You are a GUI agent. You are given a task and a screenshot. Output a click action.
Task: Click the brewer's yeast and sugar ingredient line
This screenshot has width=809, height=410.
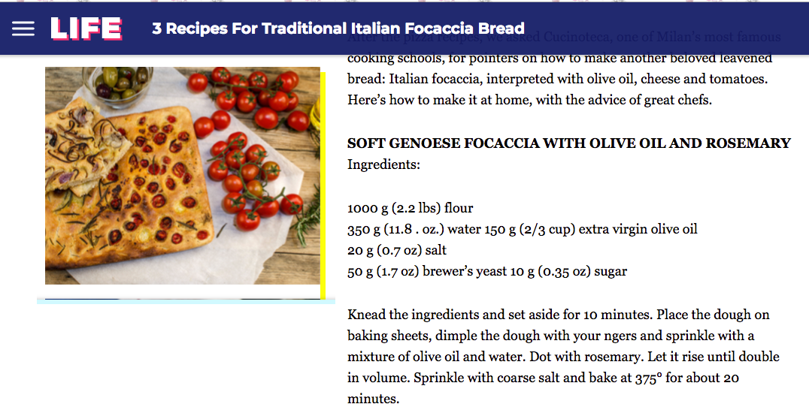click(x=487, y=271)
